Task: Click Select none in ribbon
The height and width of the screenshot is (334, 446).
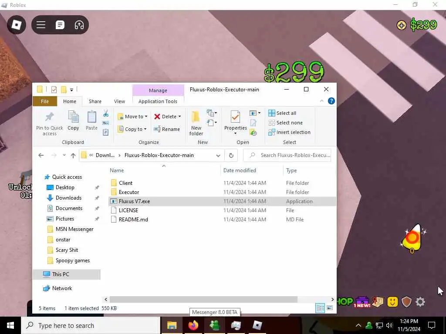Action: (x=286, y=123)
